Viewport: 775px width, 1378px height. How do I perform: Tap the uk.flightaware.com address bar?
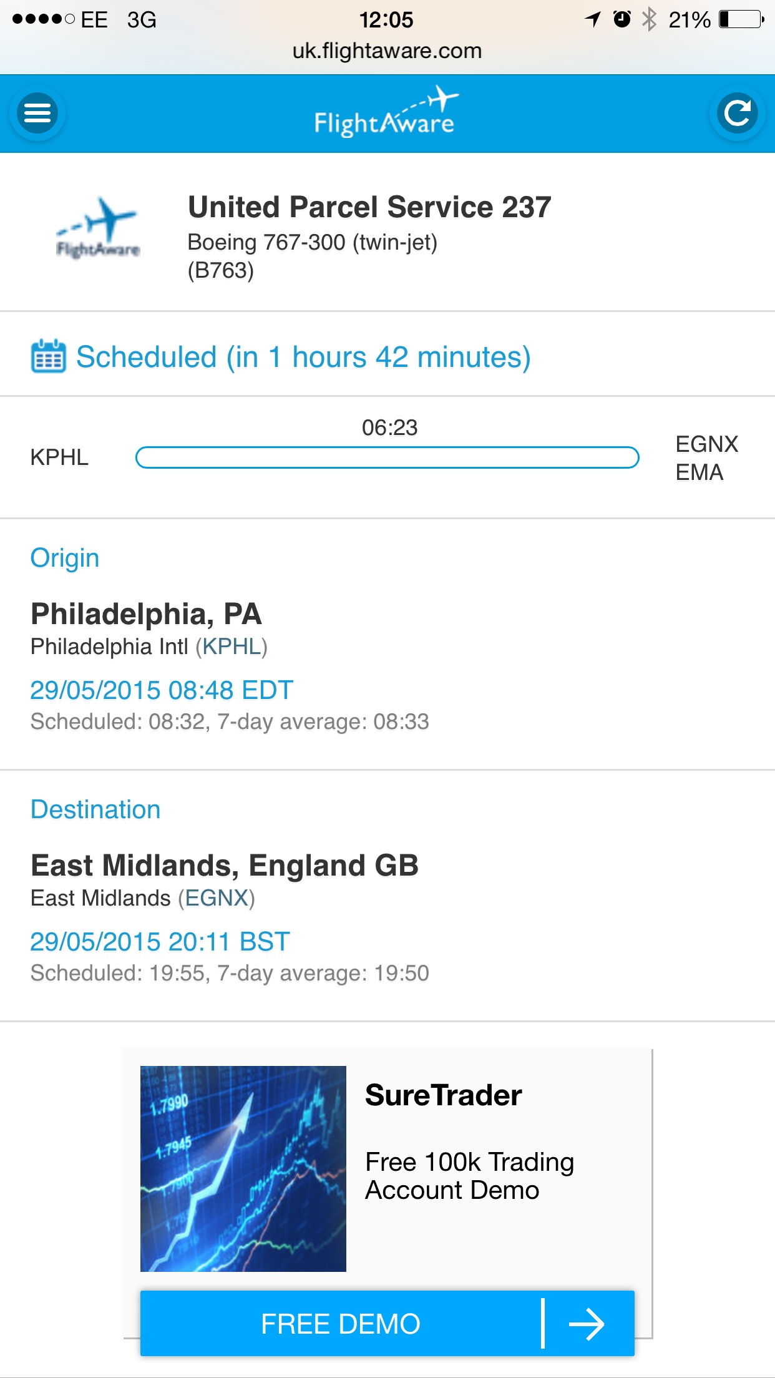coord(387,51)
